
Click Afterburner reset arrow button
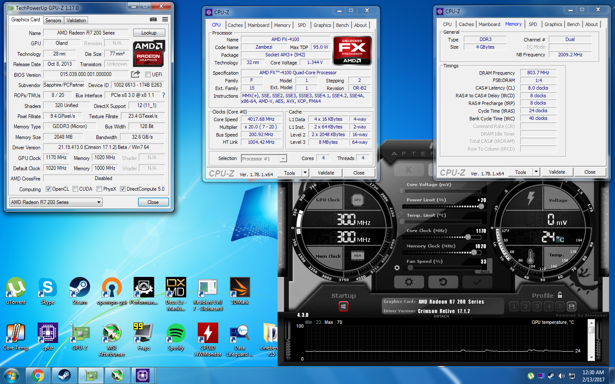pyautogui.click(x=443, y=282)
